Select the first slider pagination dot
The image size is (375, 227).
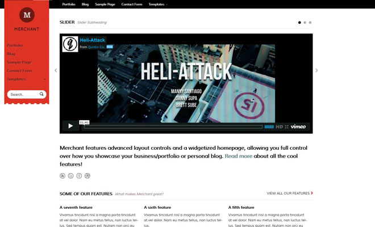tap(299, 23)
